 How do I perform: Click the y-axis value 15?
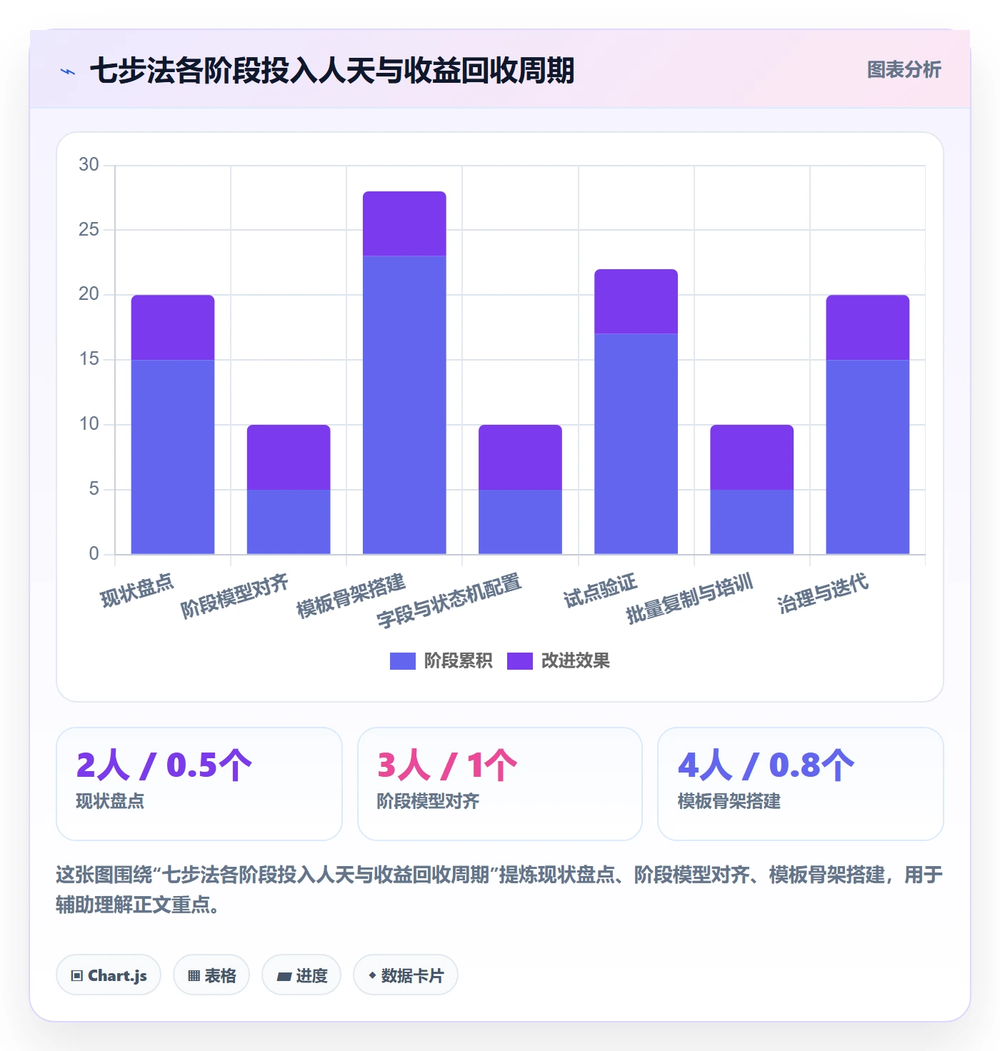click(89, 359)
